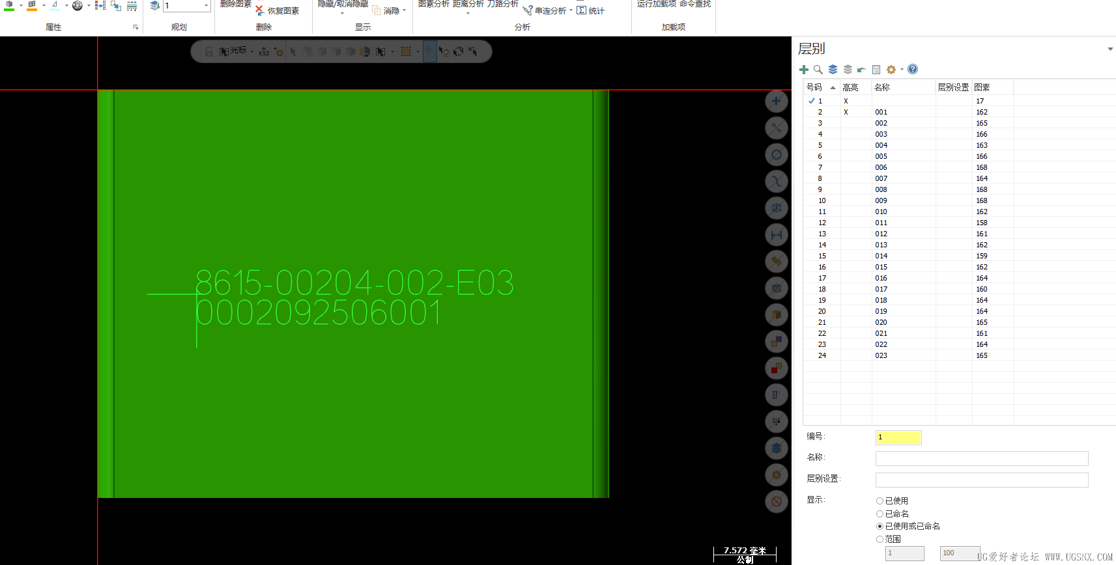Select the 范围 display radio button

(880, 539)
